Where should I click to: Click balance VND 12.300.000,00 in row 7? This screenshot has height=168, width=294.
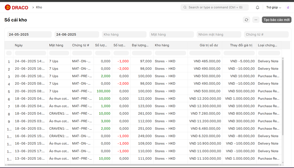[205, 106]
